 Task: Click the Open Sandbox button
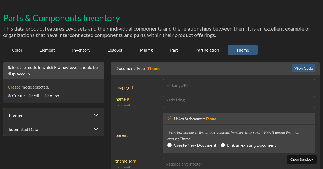(302, 159)
